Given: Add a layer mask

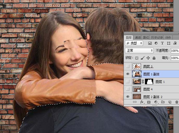Looking at the screenshot, I should (149, 102).
